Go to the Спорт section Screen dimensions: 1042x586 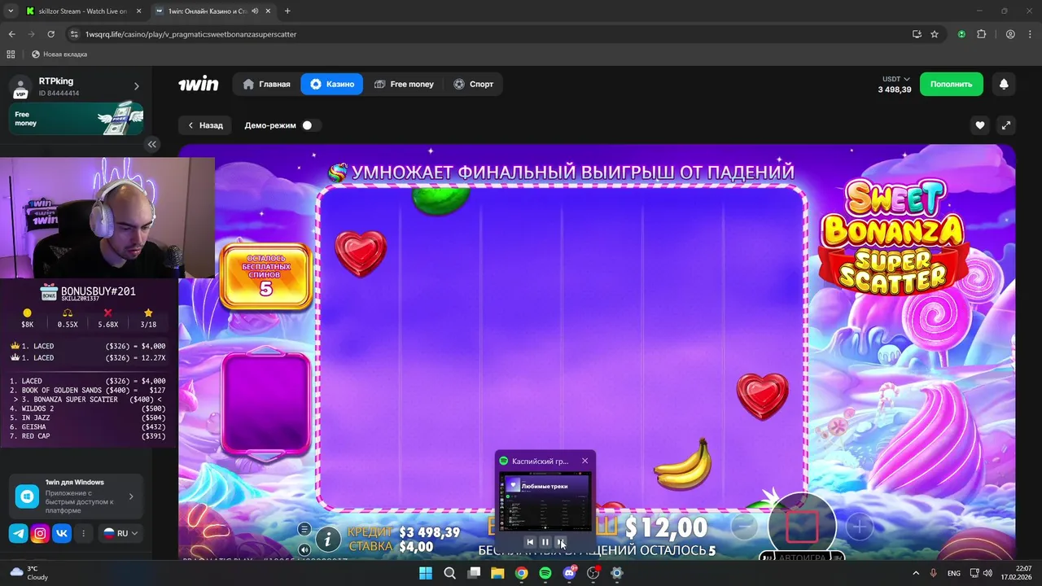point(473,84)
